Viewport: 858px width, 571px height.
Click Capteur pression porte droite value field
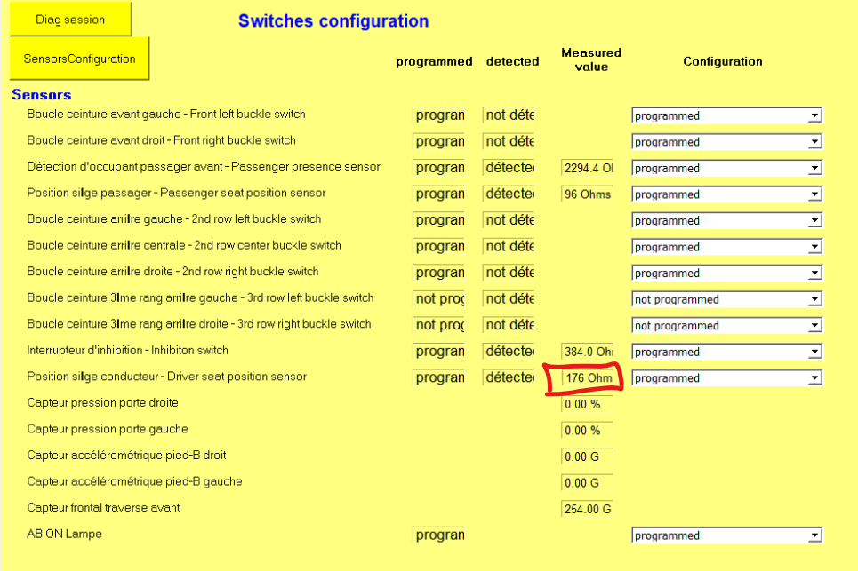coord(588,404)
